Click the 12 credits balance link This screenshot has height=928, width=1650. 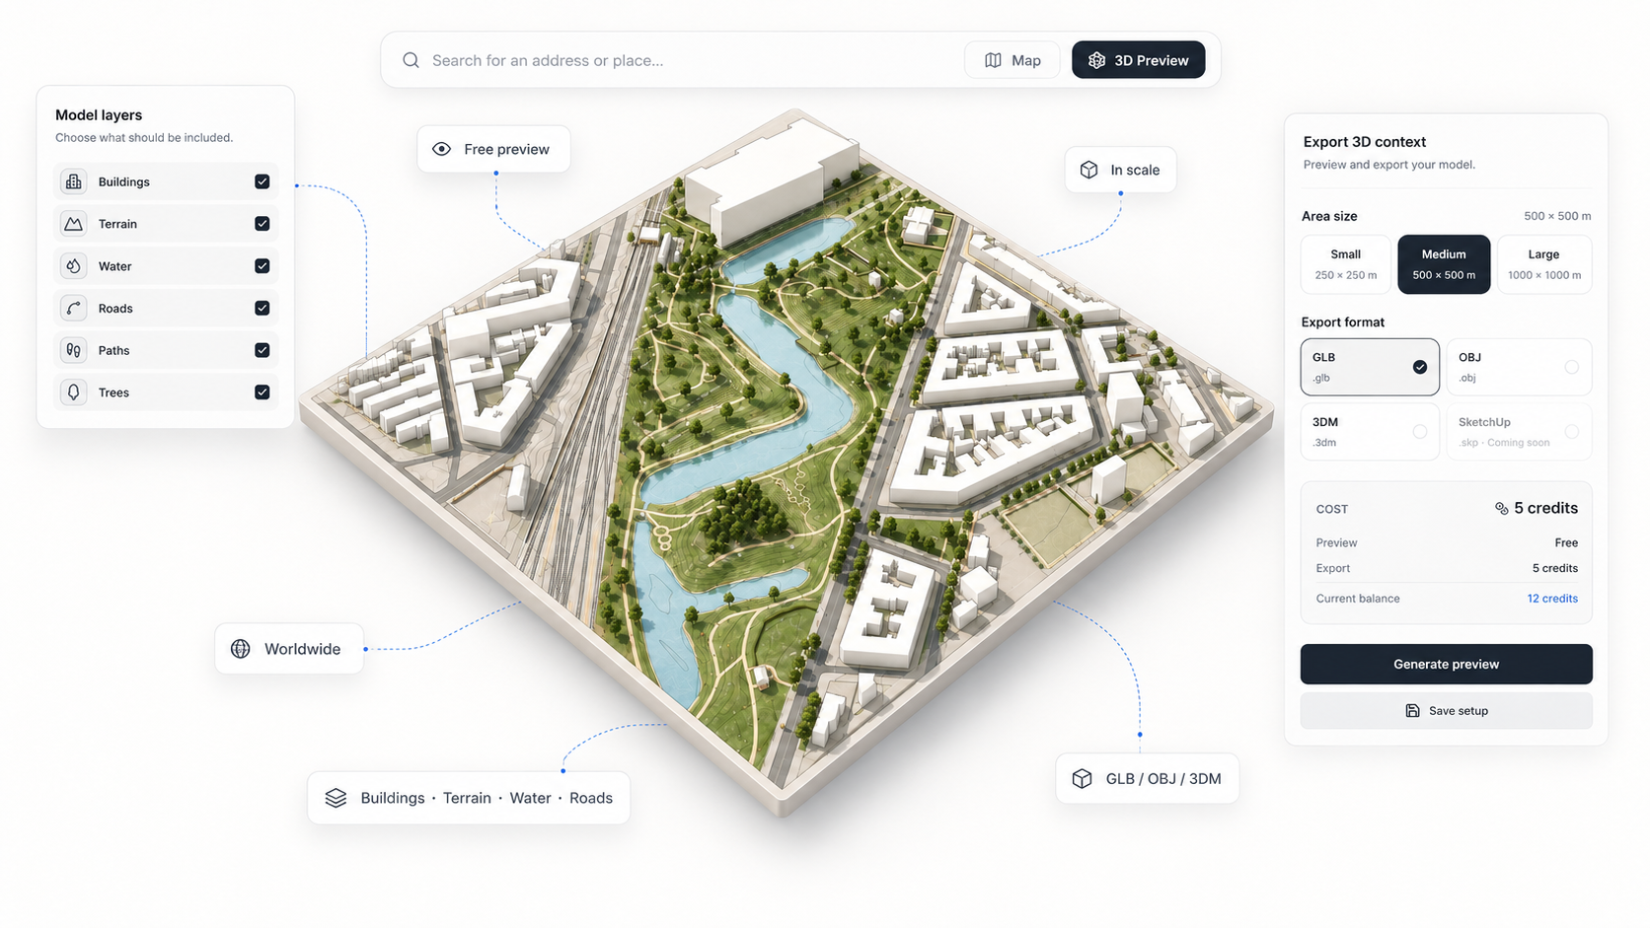coord(1552,599)
